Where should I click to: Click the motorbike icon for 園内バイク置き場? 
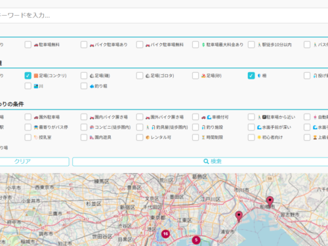click(92, 117)
